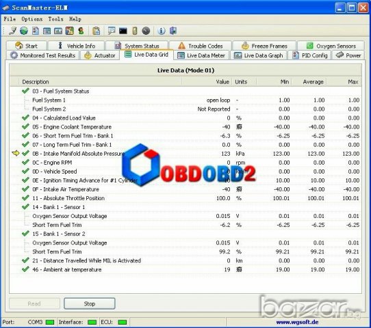Image resolution: width=371 pixels, height=328 pixels.
Task: Open the bar graph toolbar icon
Action: click(58, 31)
